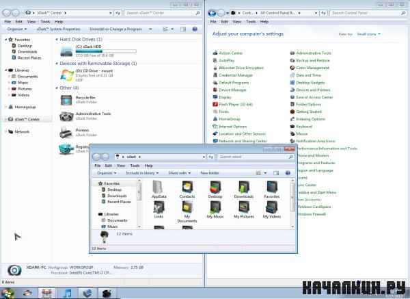Open the My Pictures folder icon
Image resolution: width=410 pixels, height=299 pixels.
[244, 207]
